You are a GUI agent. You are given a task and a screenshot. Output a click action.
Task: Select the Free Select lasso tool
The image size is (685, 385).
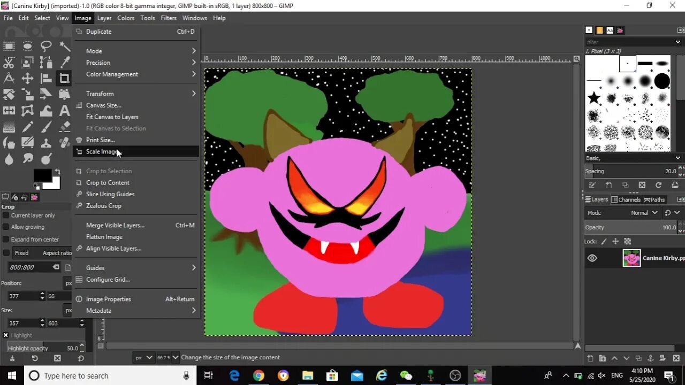(x=46, y=46)
